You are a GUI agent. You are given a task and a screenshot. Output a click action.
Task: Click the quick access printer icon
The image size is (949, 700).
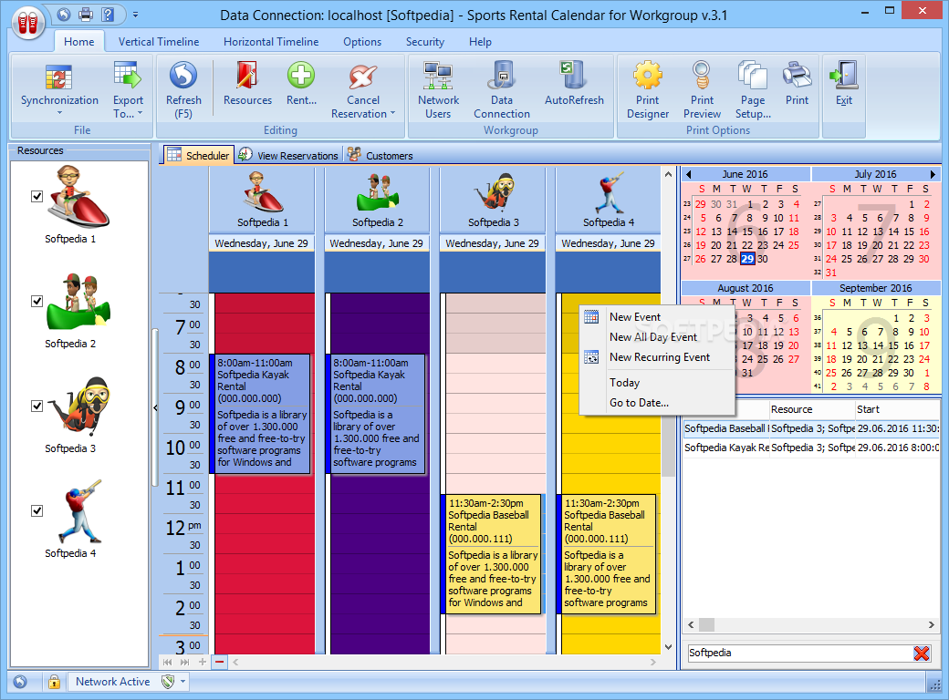click(x=86, y=14)
